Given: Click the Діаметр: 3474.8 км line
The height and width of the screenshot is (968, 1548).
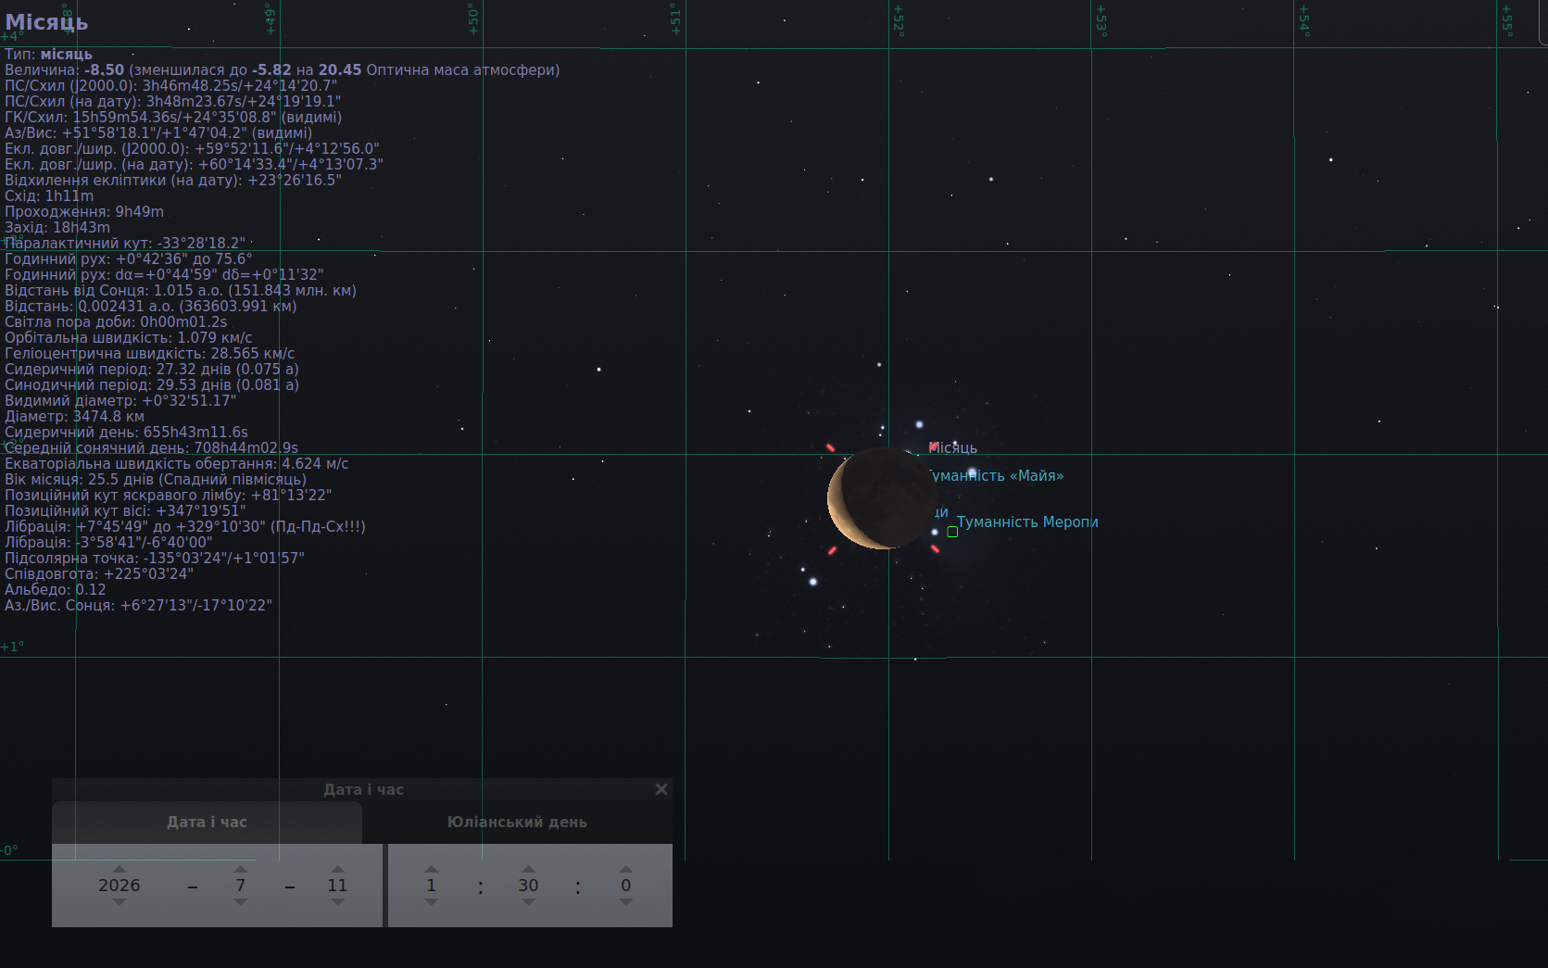Looking at the screenshot, I should (74, 416).
